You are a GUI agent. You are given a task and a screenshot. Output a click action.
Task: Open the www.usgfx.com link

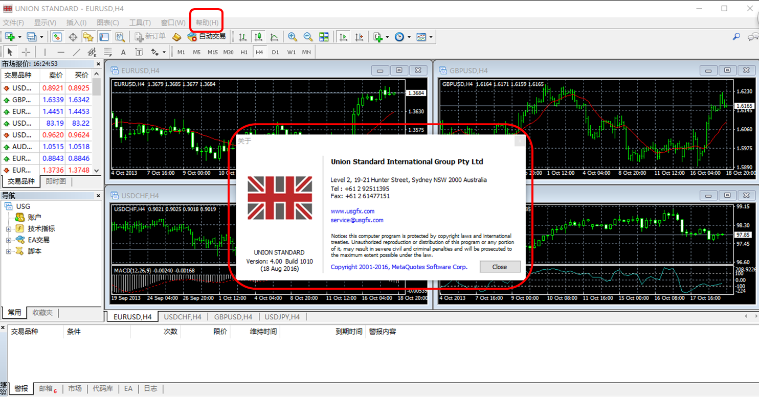pos(352,211)
